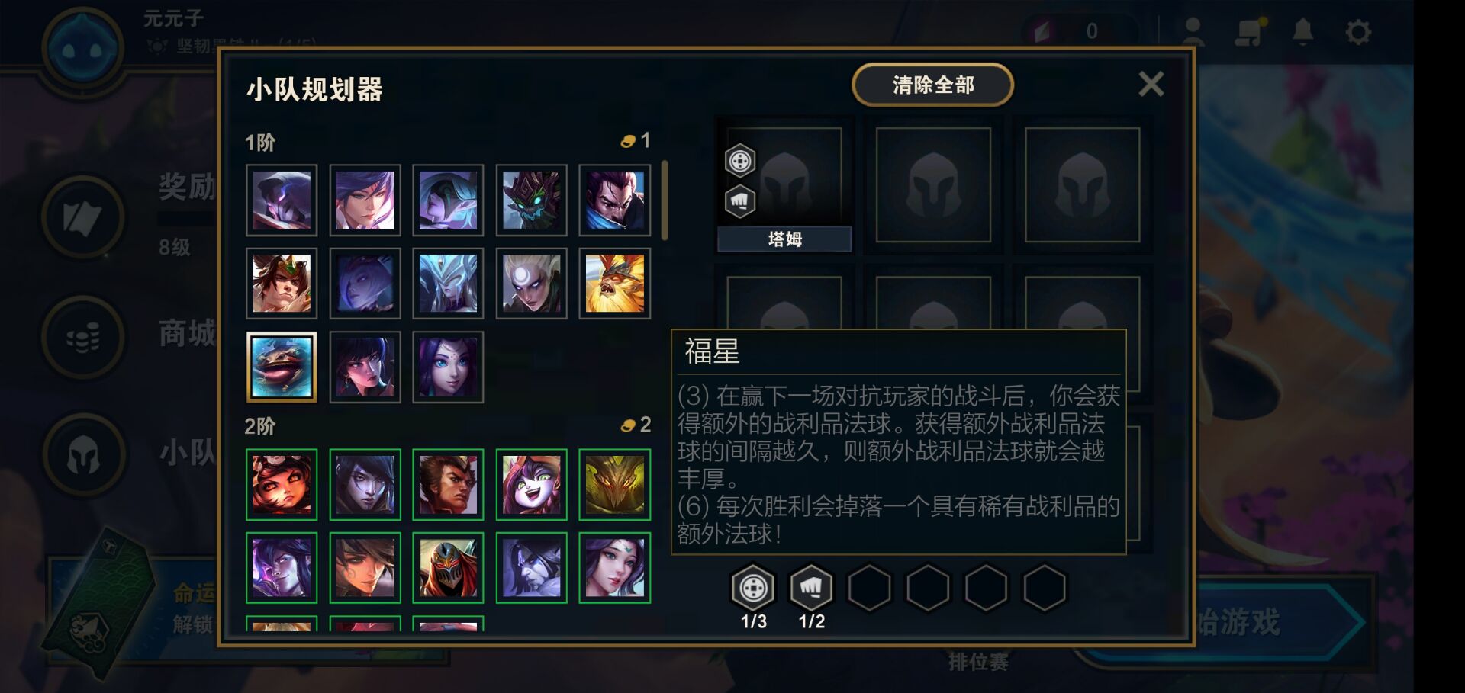Screen dimensions: 1465x693
Task: Choose the golden dragon-mask champion in tier 2
Action: pyautogui.click(x=614, y=485)
